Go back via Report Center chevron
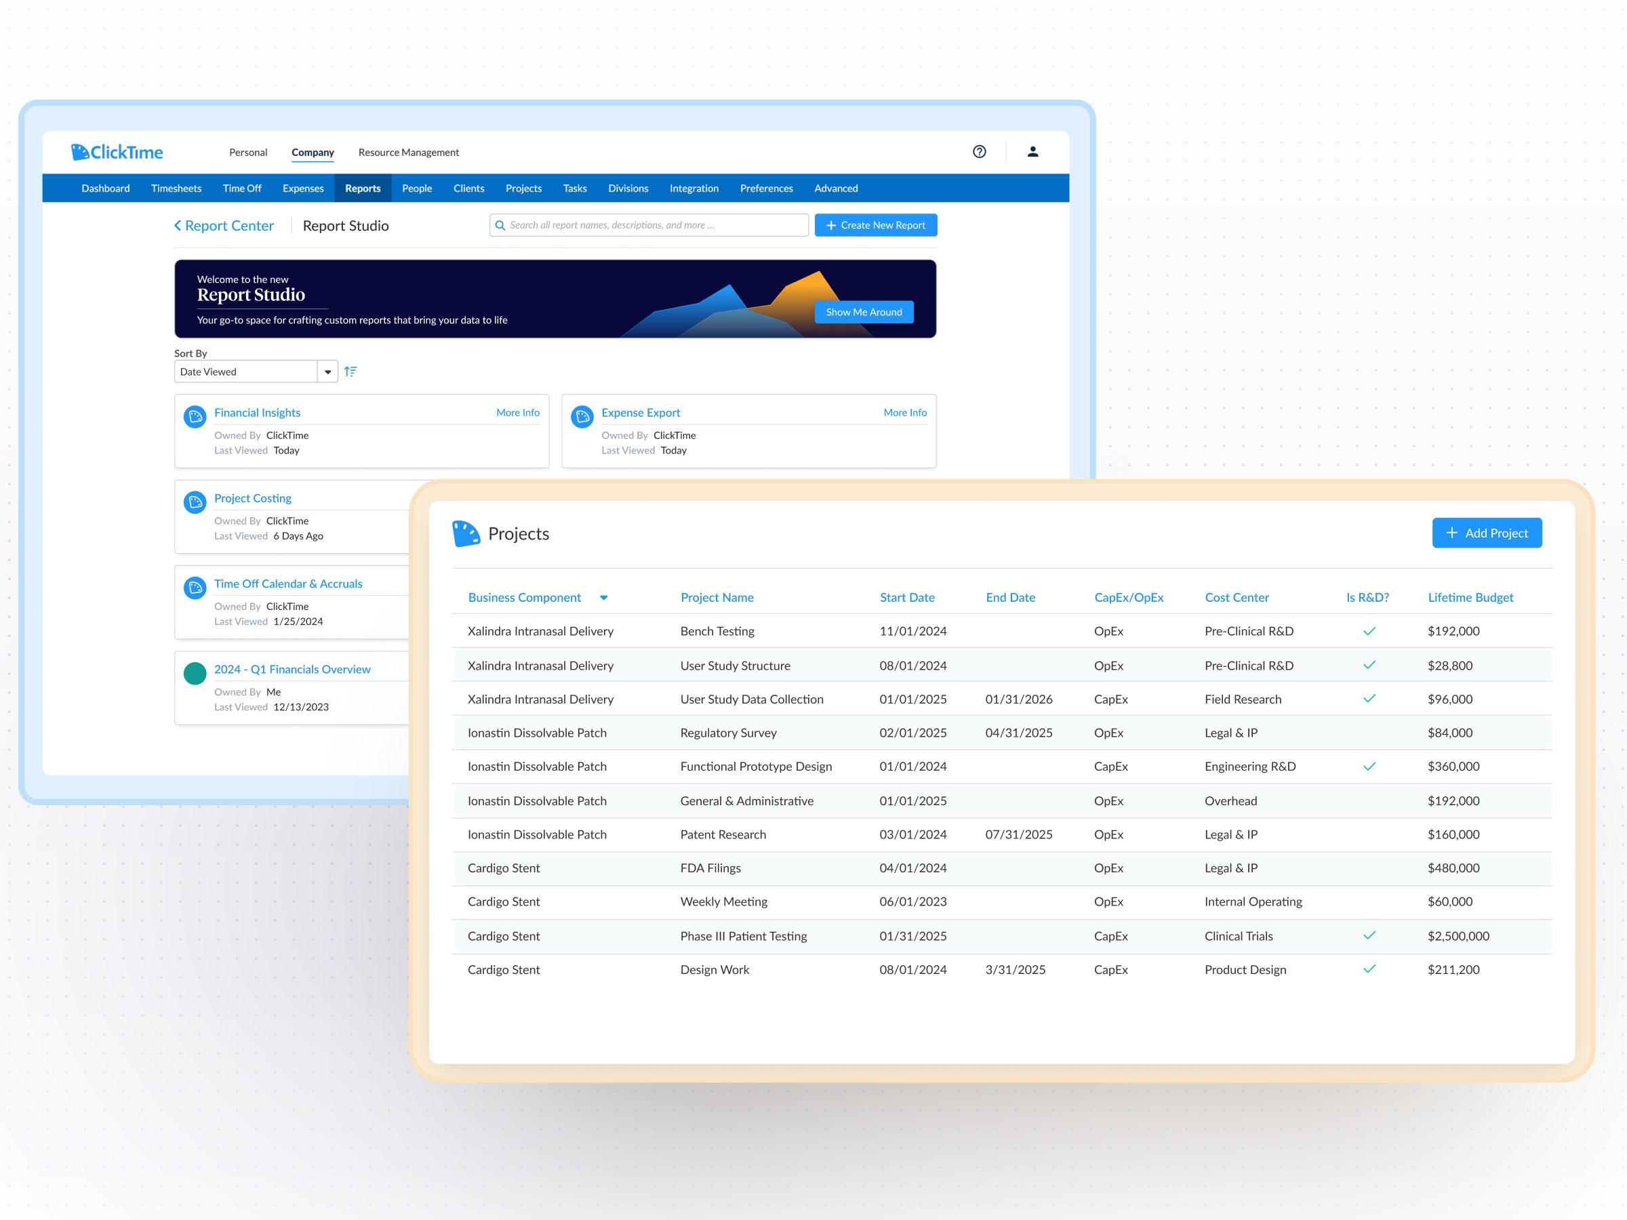This screenshot has width=1627, height=1220. pos(177,226)
